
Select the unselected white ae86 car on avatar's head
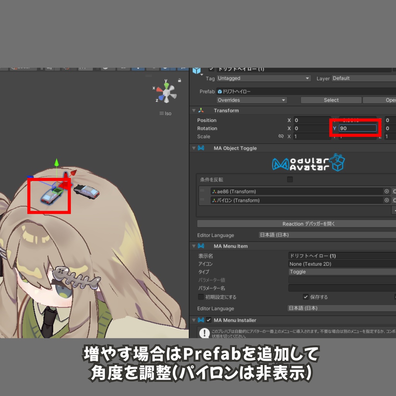coord(87,191)
